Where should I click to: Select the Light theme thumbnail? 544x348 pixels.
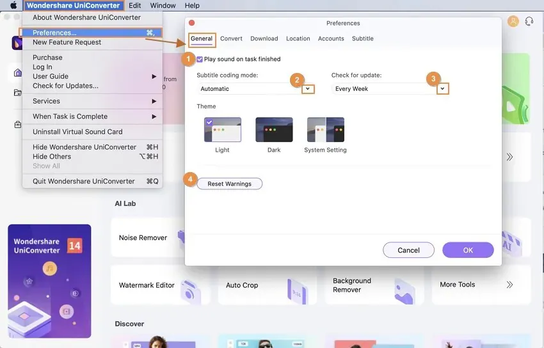pyautogui.click(x=222, y=130)
